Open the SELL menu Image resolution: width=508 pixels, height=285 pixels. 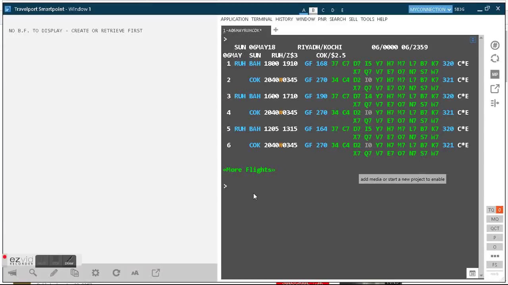353,19
